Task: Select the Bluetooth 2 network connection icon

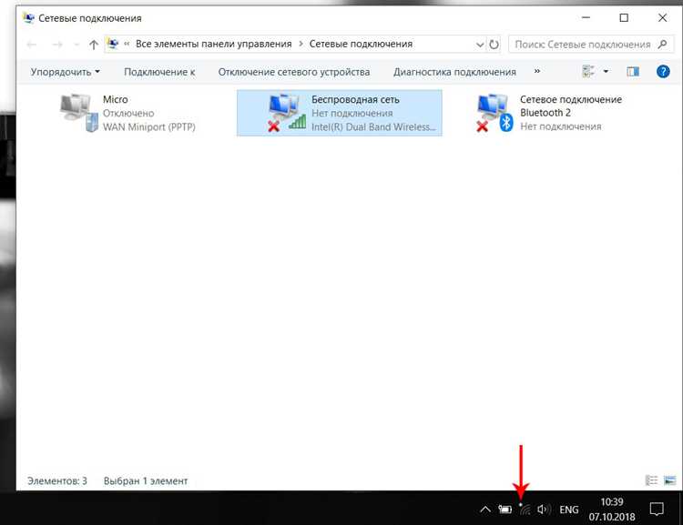Action: pos(494,113)
